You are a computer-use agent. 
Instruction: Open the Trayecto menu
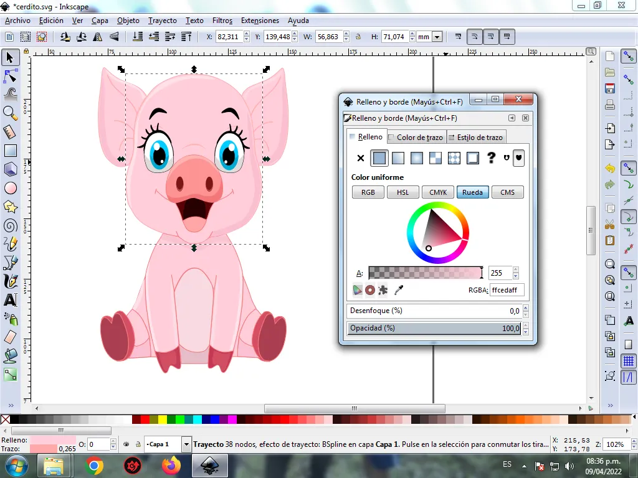[x=163, y=21]
